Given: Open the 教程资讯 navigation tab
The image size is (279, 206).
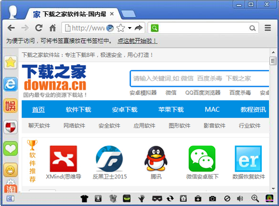Looking at the screenshot, I should (x=253, y=109).
